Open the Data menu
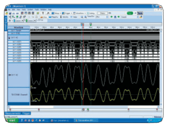 [x=24, y=10]
